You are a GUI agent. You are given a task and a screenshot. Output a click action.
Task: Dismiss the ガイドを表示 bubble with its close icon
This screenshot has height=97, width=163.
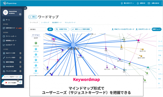(x=18, y=81)
